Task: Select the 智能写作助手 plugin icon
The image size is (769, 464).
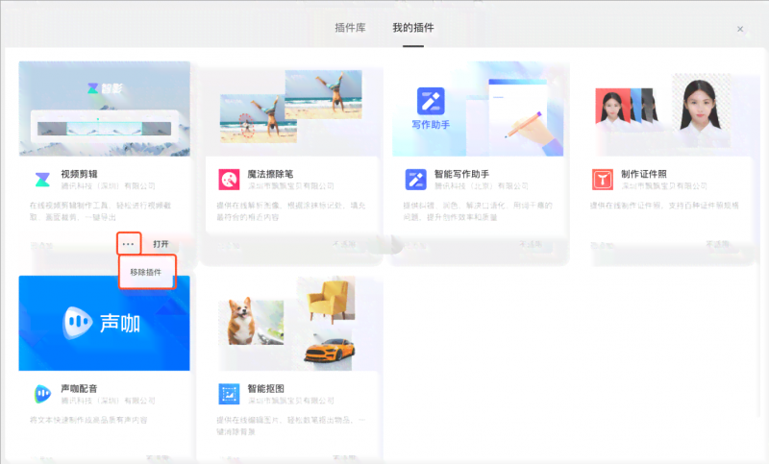Action: coord(416,179)
